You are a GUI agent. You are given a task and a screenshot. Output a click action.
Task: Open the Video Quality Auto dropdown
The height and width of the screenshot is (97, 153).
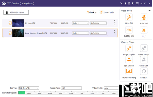point(111,88)
